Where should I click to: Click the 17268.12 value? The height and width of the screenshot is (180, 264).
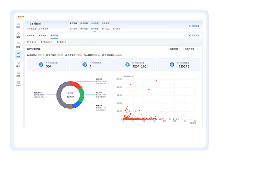pos(183,66)
